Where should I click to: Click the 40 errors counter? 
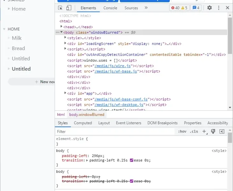point(175,8)
